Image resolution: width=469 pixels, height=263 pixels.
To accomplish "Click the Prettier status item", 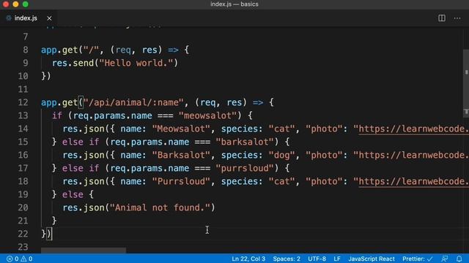I will [418, 259].
